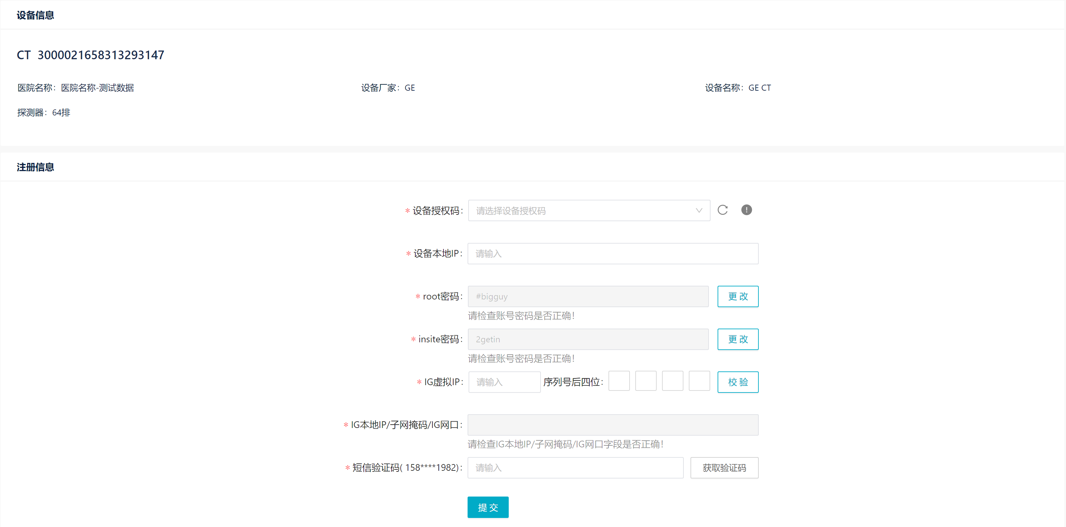Click the disabled root密码 field showing #bigguy
The image size is (1066, 527).
pyautogui.click(x=588, y=296)
